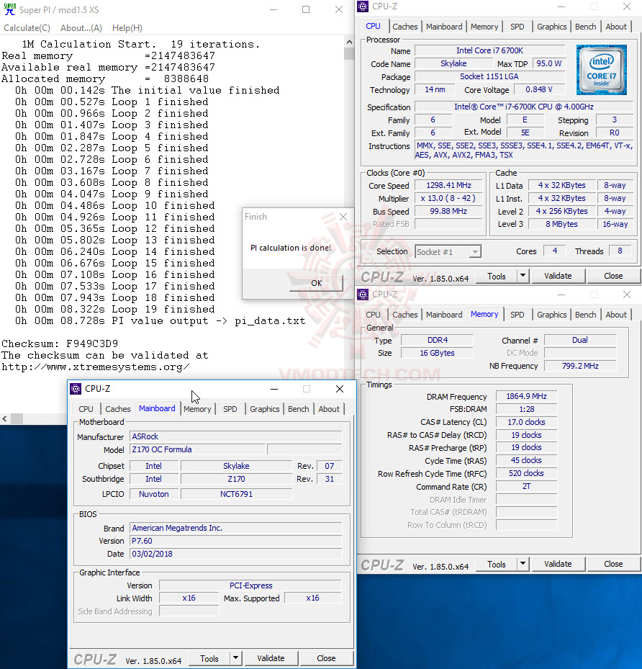The width and height of the screenshot is (642, 669).
Task: Click Tools button in Mainboard CPU-Z window
Action: (209, 659)
